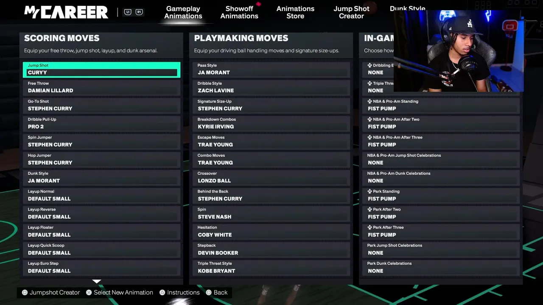Click the d-pad icon next to Triple Threat emote row
This screenshot has width=543, height=305.
369,83
